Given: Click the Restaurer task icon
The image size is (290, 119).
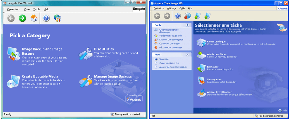Looking at the screenshot, I should [x=201, y=68].
